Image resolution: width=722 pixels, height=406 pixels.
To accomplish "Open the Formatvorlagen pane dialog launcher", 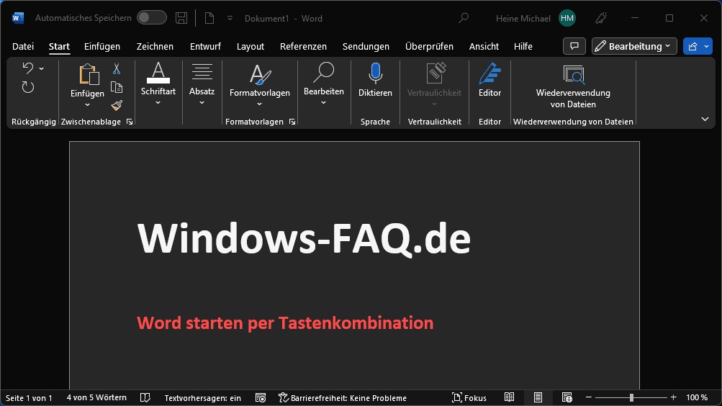I will (x=292, y=122).
